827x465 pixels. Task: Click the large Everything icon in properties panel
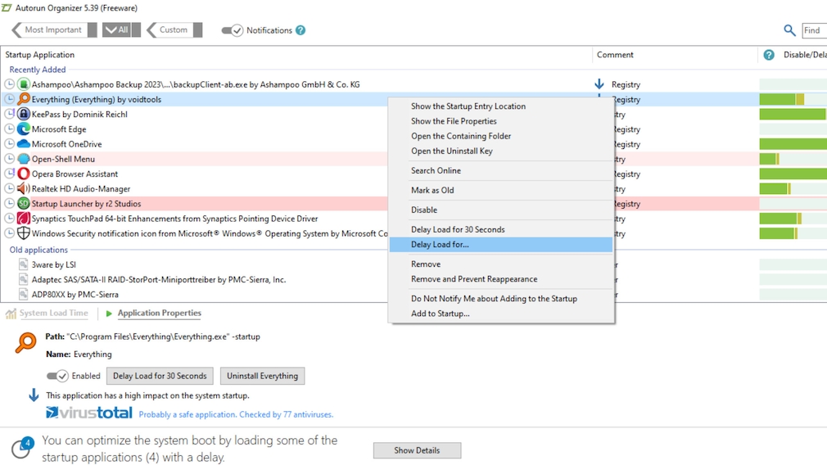click(x=26, y=343)
